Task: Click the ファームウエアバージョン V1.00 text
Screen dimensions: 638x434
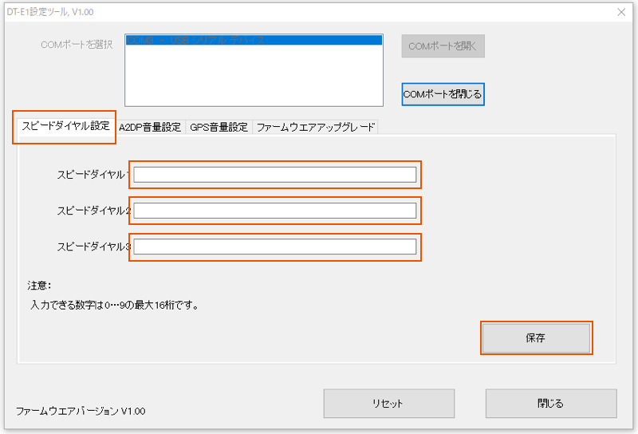Action: (x=81, y=411)
